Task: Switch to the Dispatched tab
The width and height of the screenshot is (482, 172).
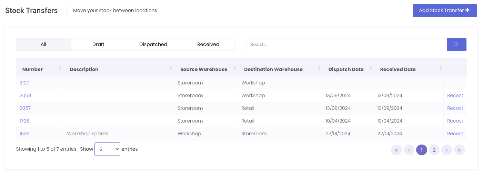Action: [x=153, y=44]
